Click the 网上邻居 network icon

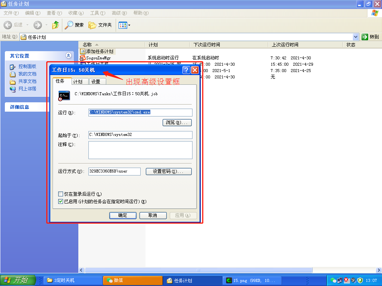13,89
